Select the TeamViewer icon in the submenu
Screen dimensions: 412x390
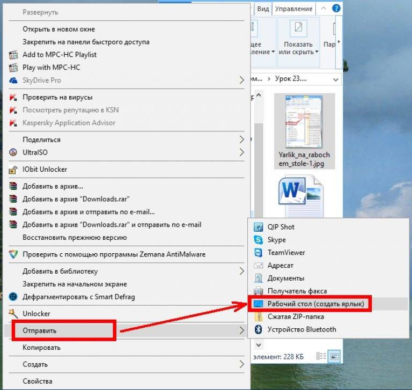pos(258,253)
